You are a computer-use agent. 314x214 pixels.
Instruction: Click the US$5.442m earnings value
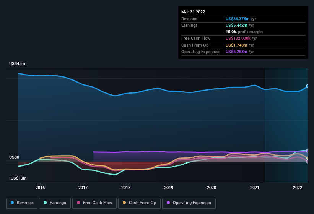click(x=236, y=25)
